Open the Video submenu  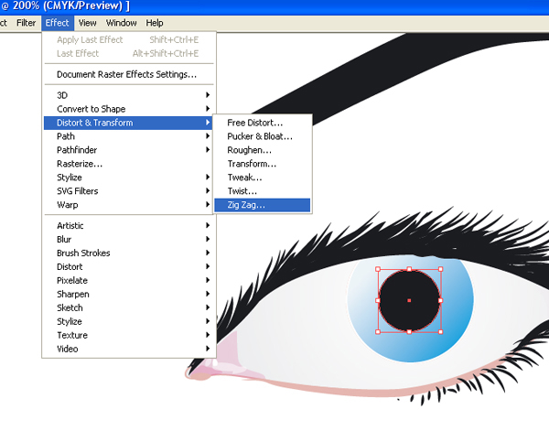[x=129, y=349]
